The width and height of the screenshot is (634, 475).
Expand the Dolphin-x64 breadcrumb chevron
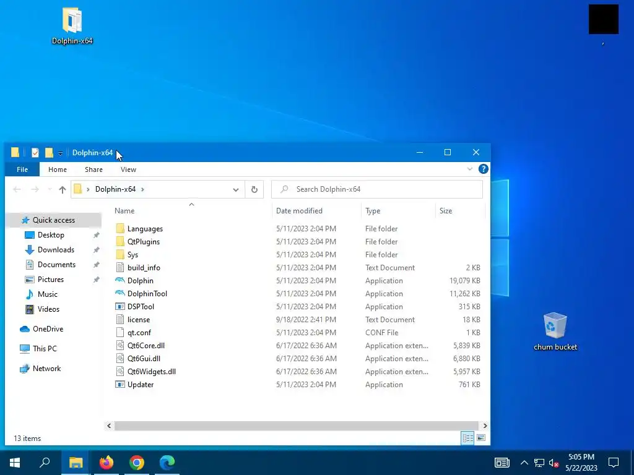point(142,189)
